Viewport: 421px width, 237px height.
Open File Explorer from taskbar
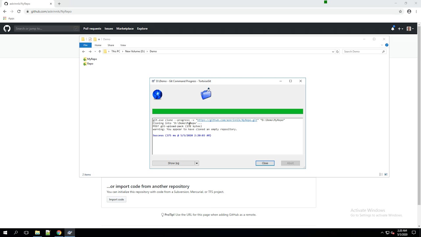coord(37,233)
